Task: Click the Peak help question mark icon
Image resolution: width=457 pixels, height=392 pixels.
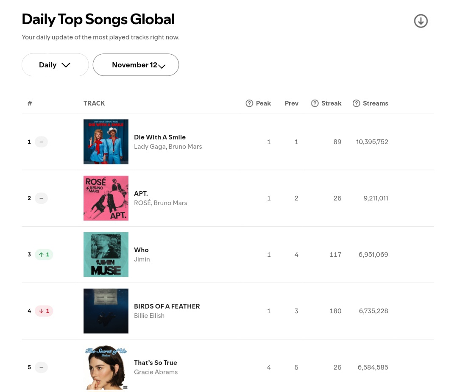Action: click(x=249, y=103)
